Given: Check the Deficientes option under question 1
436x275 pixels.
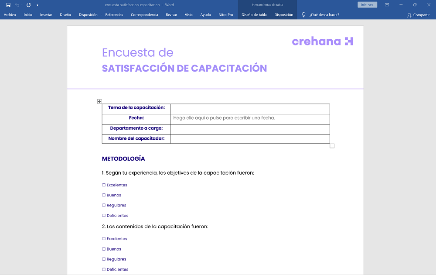Looking at the screenshot, I should point(103,215).
